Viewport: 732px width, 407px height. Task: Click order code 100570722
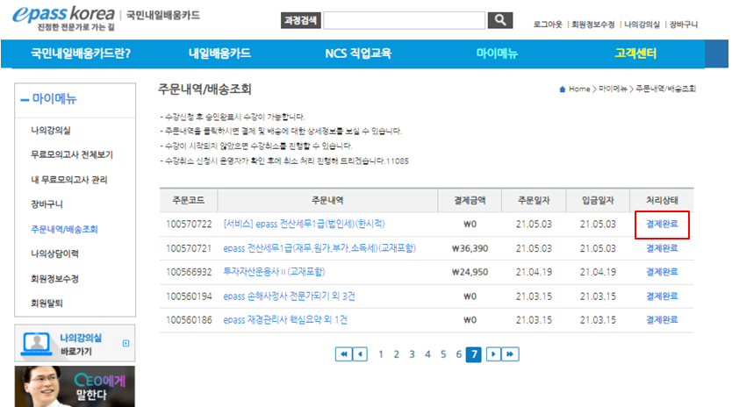point(189,224)
